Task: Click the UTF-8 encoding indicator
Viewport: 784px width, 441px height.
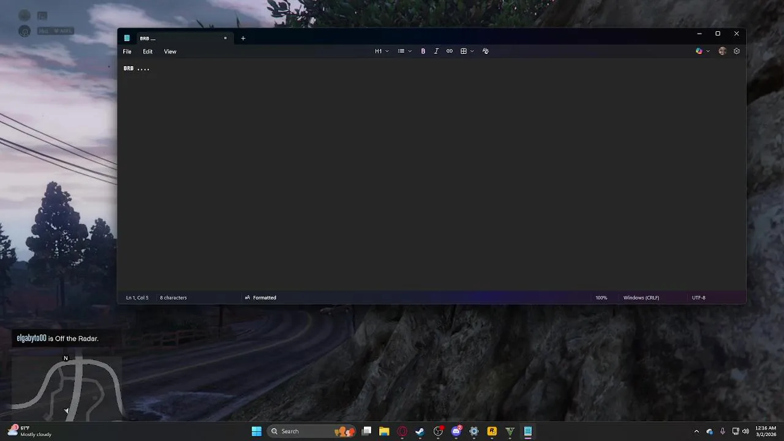Action: pos(699,298)
